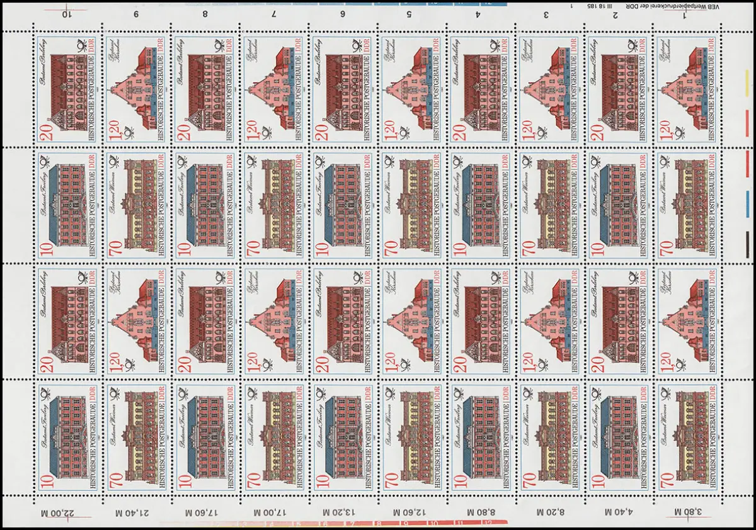
Task: Click the post horn under margin number 2
Action: coord(633,46)
